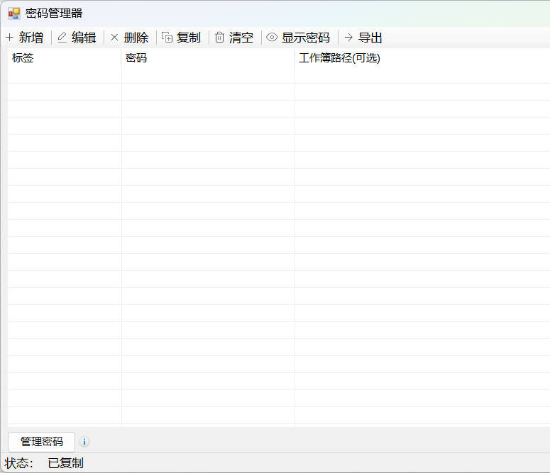Click first empty cell under 工作簿路径 column

[422, 91]
